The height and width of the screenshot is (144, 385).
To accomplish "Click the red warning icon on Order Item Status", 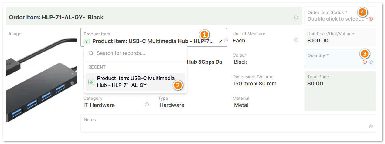I will [371, 19].
